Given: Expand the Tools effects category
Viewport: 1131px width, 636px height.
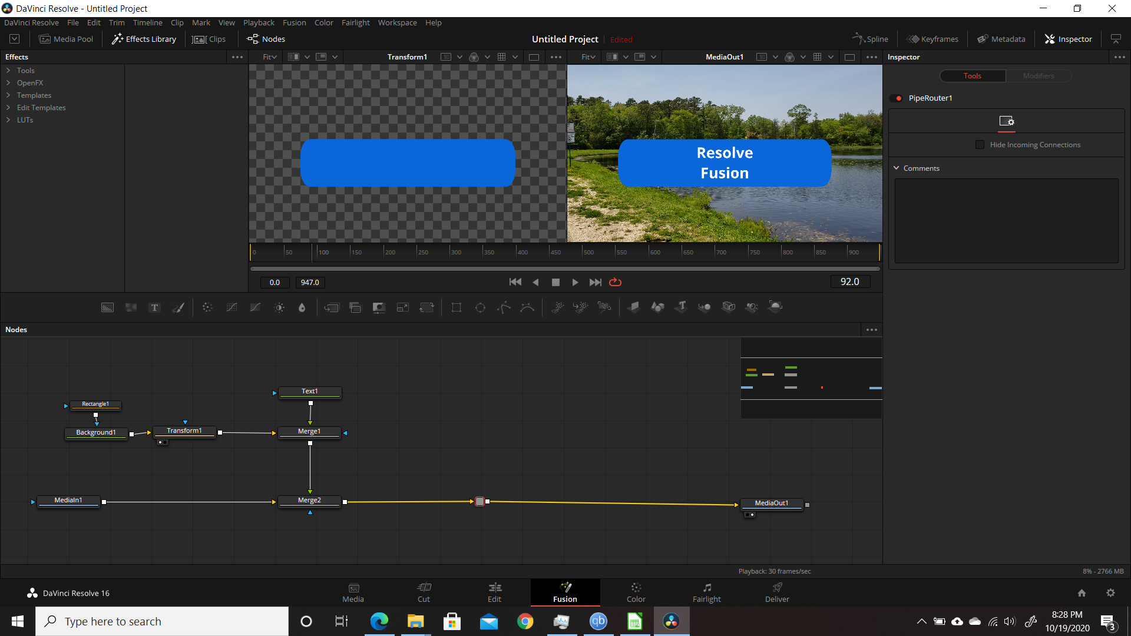Looking at the screenshot, I should tap(8, 71).
